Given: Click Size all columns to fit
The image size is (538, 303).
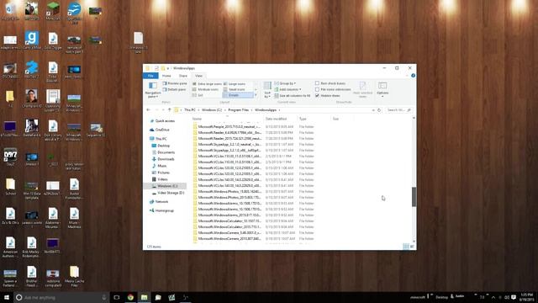Looking at the screenshot, I should [x=293, y=96].
